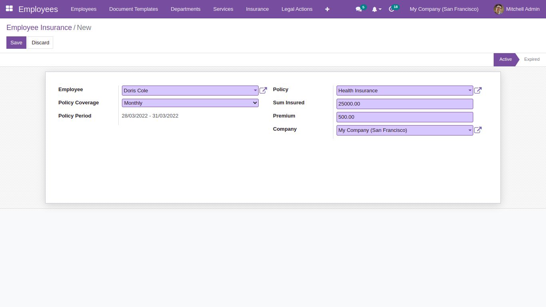546x307 pixels.
Task: Expand the Employee dropdown
Action: [x=255, y=90]
